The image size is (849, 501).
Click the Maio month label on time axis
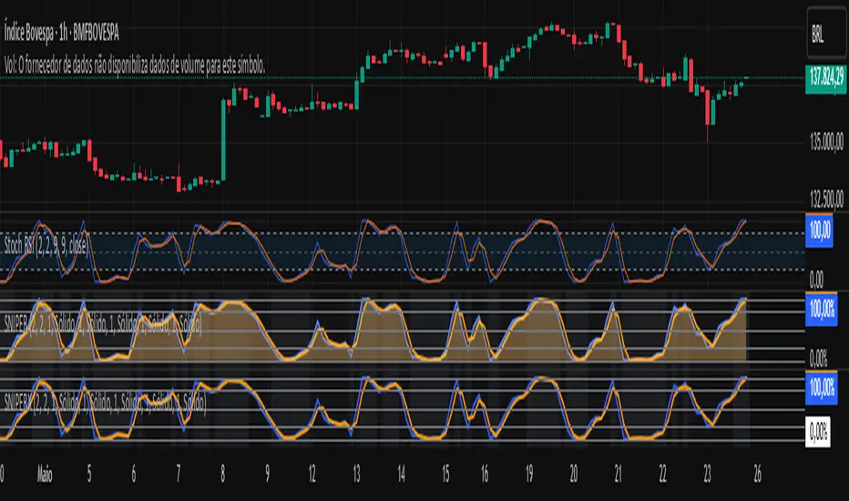pyautogui.click(x=45, y=475)
